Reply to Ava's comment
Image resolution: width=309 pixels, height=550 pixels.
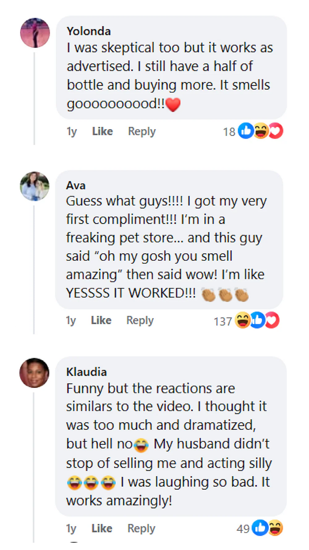(140, 320)
